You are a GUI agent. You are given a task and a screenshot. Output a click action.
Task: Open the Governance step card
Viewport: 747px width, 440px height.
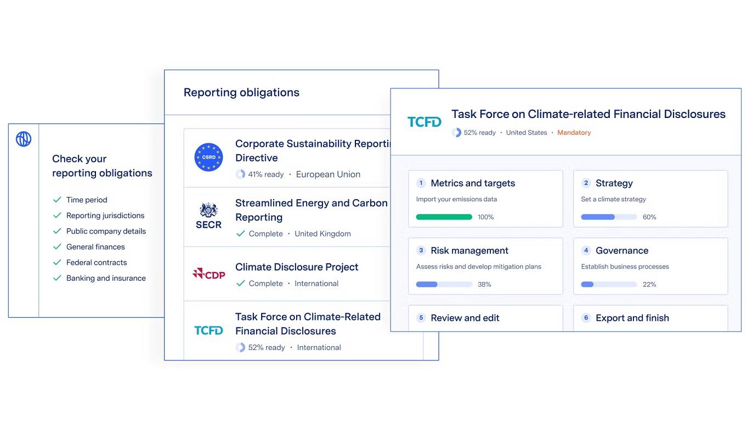point(650,266)
